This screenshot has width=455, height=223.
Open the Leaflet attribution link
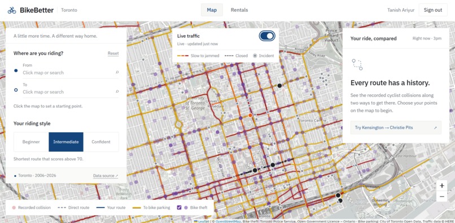click(x=203, y=221)
